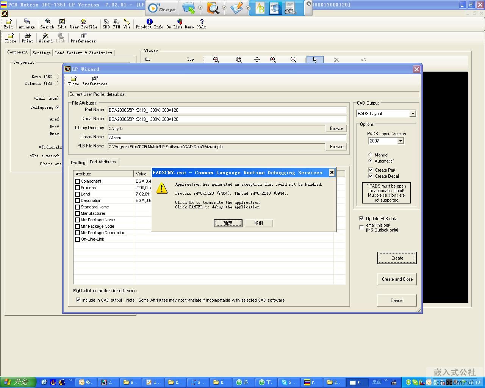Click Close in LP Wizard toolbar
The image size is (485, 388).
(x=73, y=81)
